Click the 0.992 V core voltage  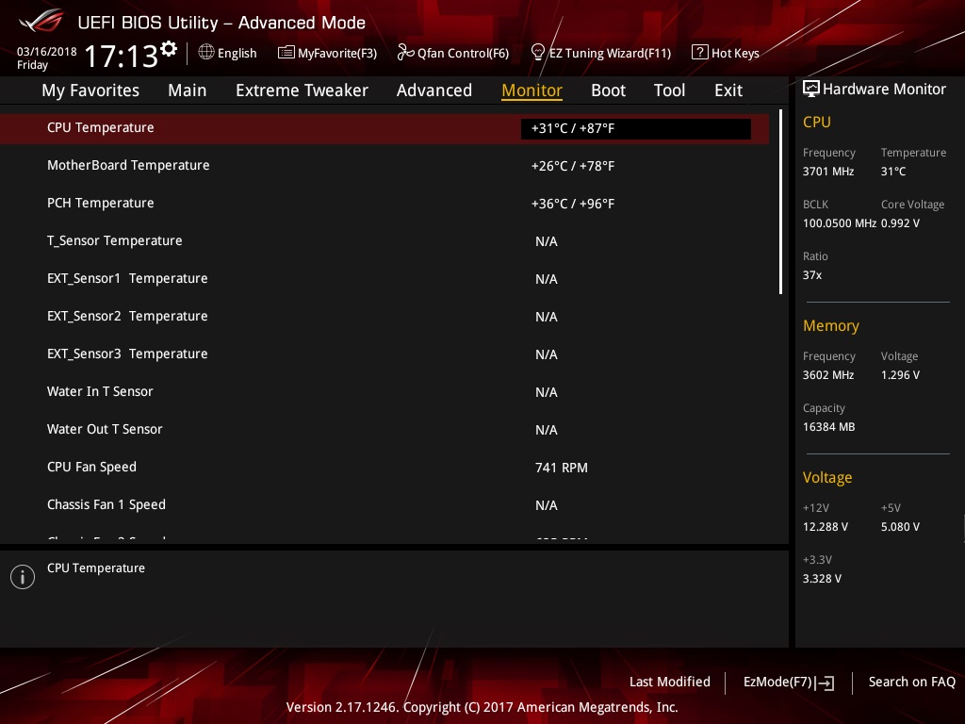(x=900, y=223)
